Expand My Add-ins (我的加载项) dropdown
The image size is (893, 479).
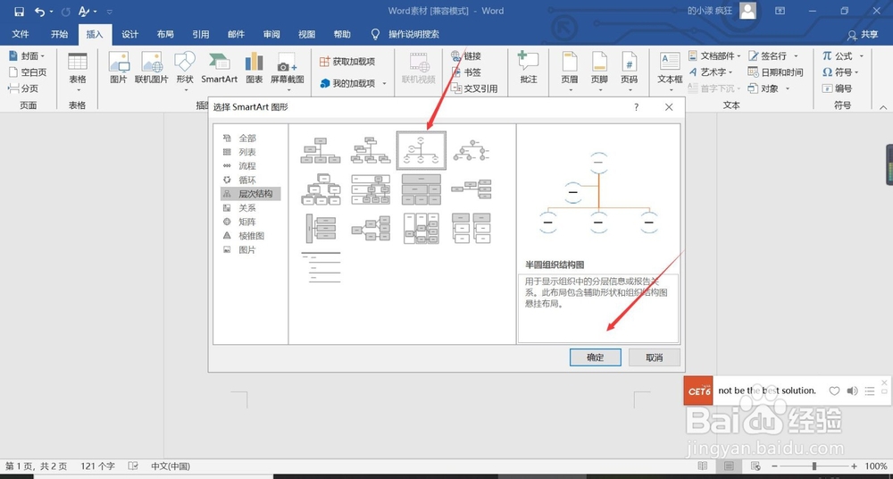point(384,83)
